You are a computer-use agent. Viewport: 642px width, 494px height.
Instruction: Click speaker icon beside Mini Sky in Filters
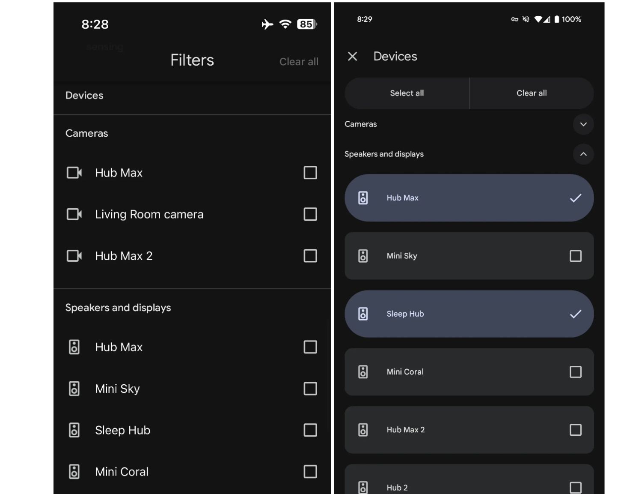[x=74, y=389]
